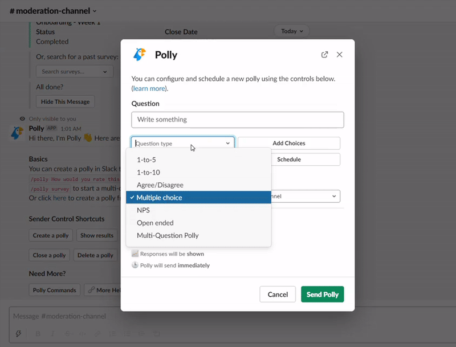
Task: Select Multiple choice option
Action: tap(198, 198)
